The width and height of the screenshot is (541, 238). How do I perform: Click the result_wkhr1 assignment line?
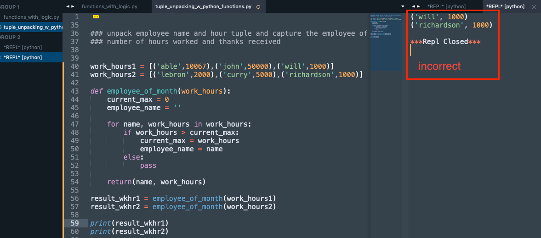click(183, 199)
